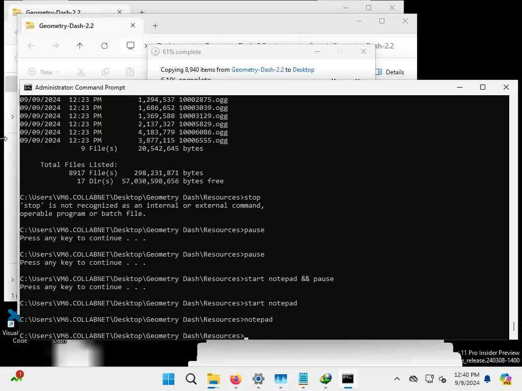Add a new tab in rear Explorer window
Screen dimensions: 522x391
(x=142, y=12)
